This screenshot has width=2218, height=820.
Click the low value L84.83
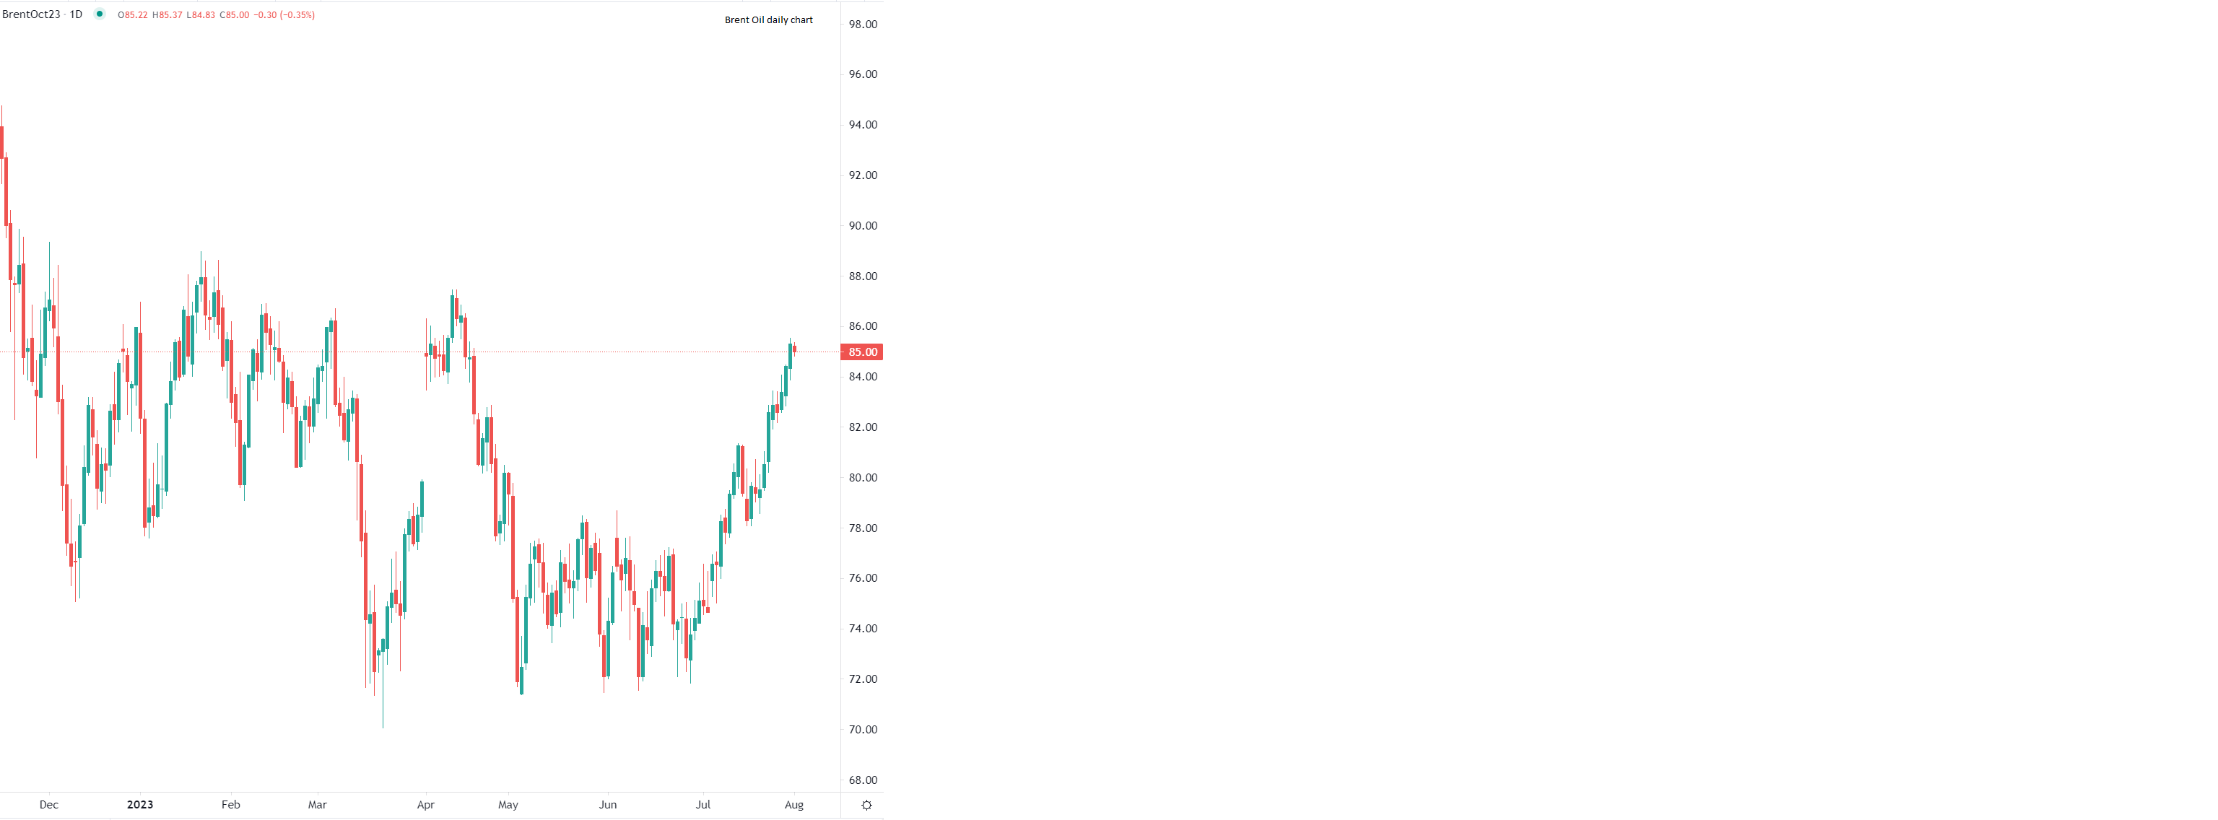point(201,15)
